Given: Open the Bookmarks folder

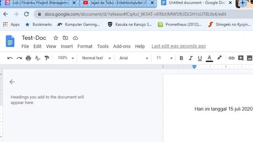Looking at the screenshot, I should coord(39,24).
